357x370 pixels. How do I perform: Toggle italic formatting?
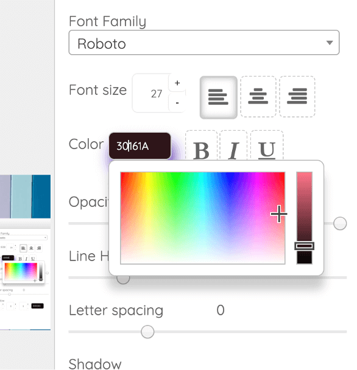233,145
